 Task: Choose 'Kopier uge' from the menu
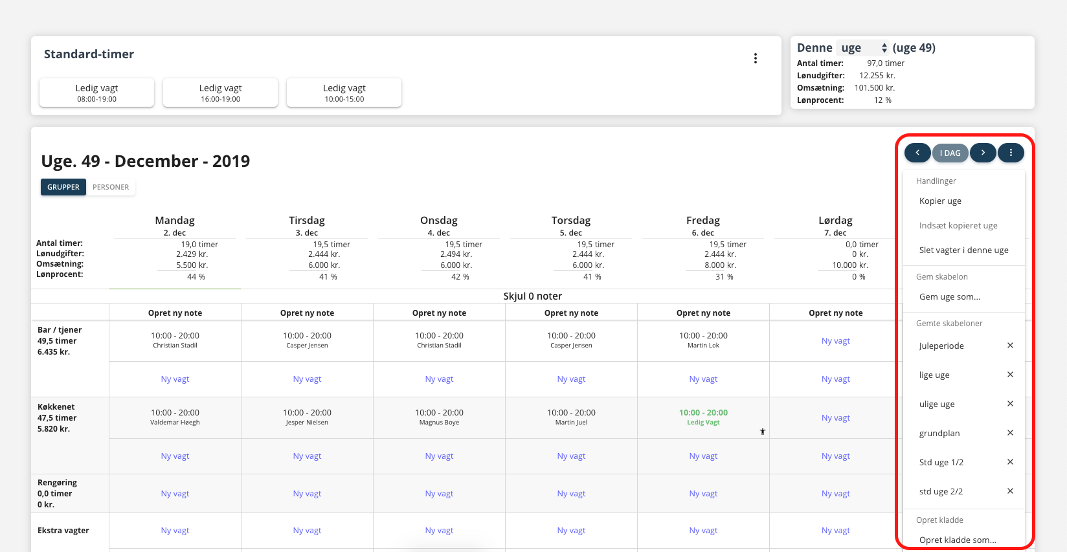[x=940, y=201]
